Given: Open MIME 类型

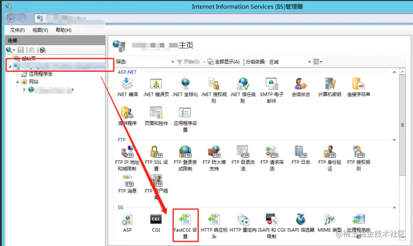Looking at the screenshot, I should tap(329, 223).
